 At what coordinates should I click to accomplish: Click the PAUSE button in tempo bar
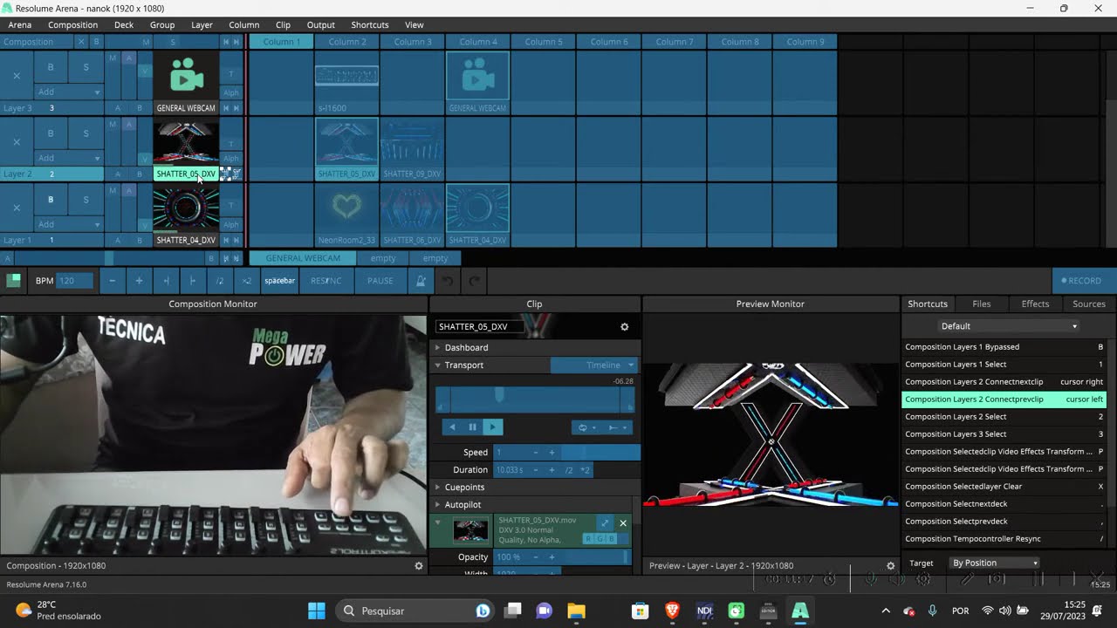(x=380, y=281)
